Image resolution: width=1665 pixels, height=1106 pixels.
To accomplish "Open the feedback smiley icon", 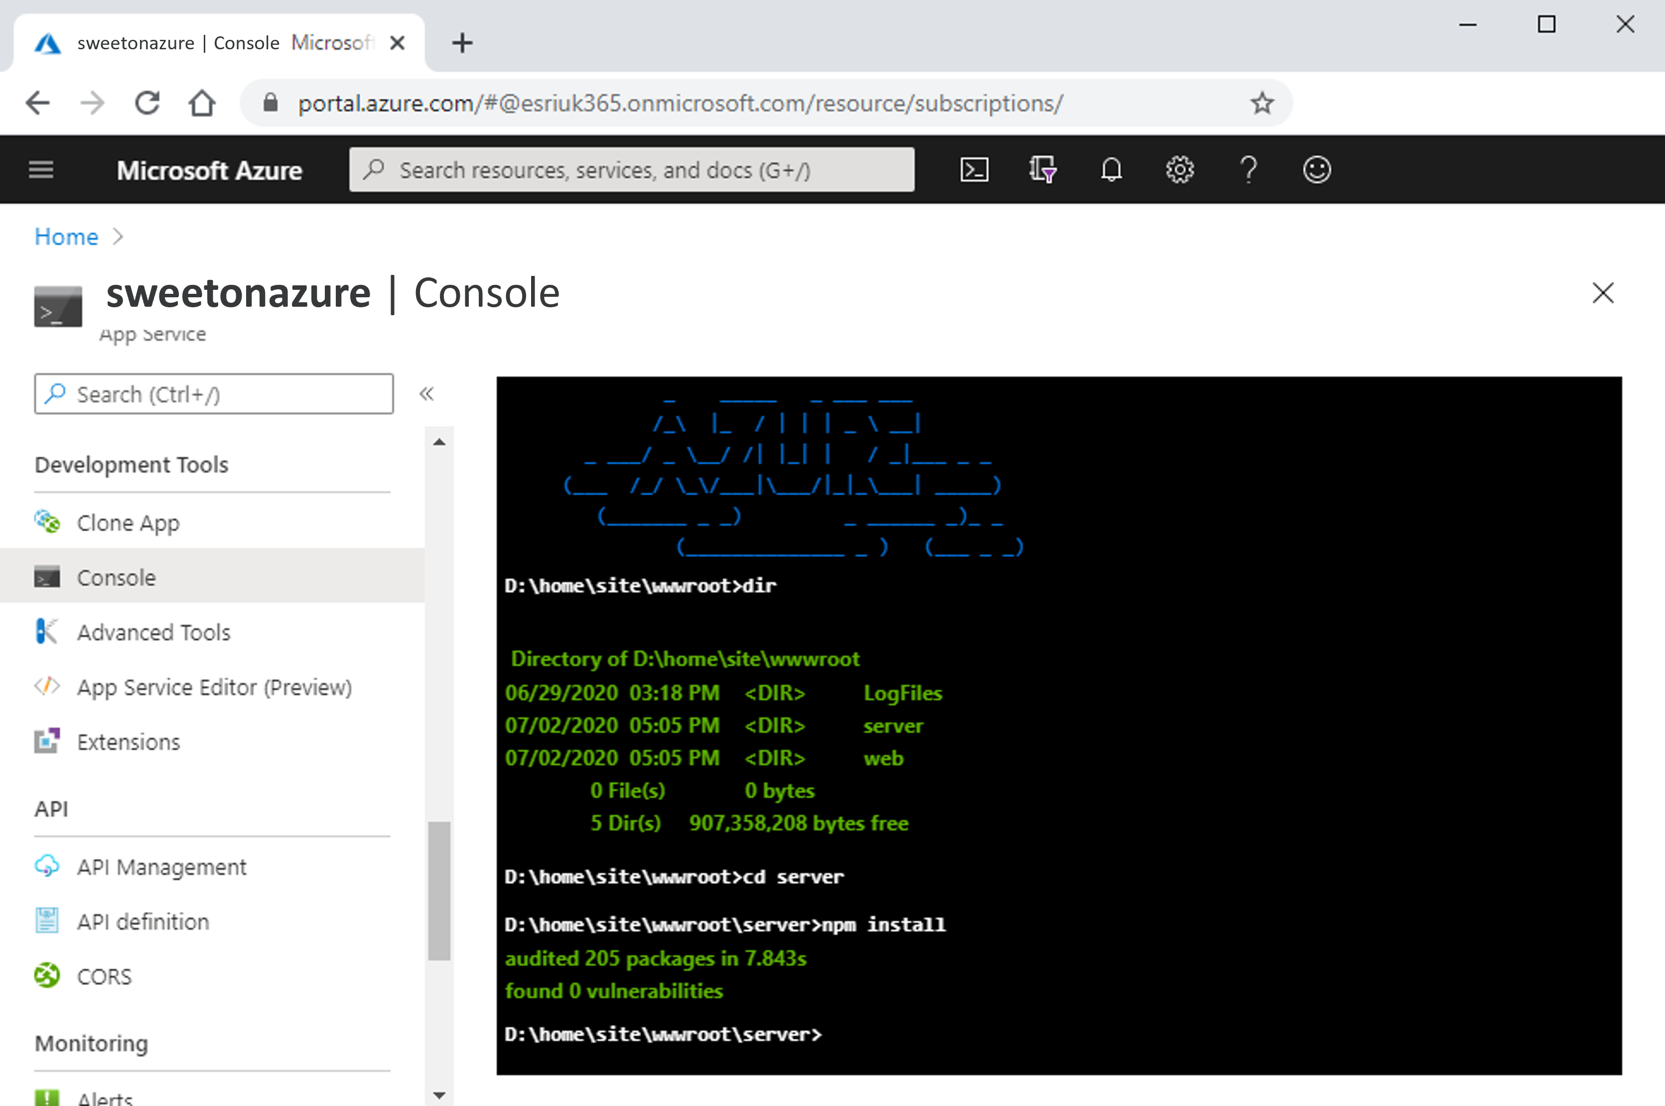I will [1316, 170].
